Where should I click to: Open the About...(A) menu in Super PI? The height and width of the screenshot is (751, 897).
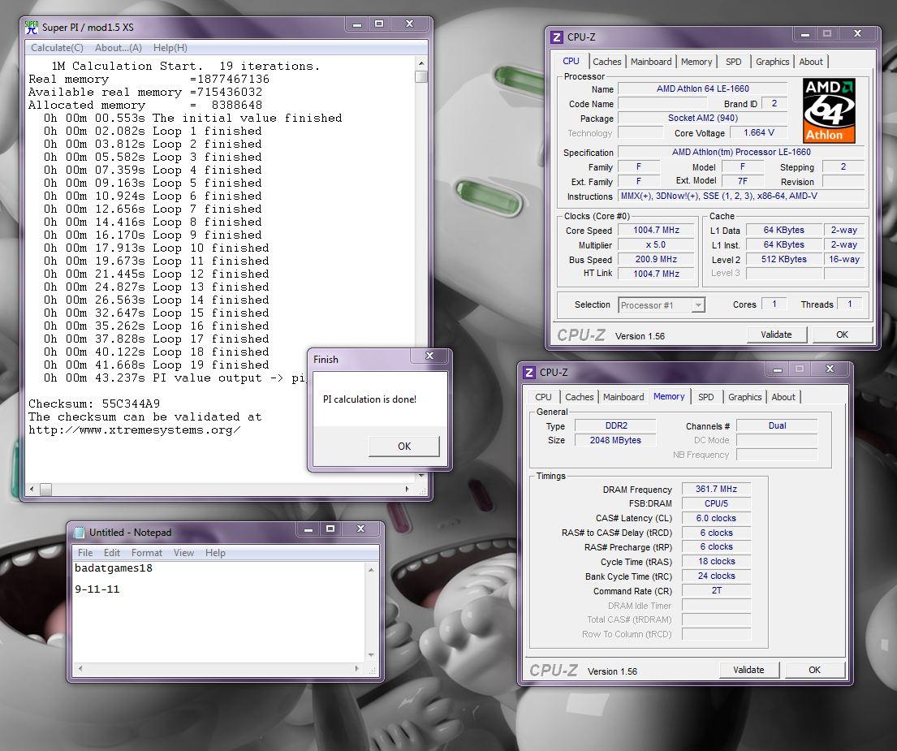tap(119, 48)
